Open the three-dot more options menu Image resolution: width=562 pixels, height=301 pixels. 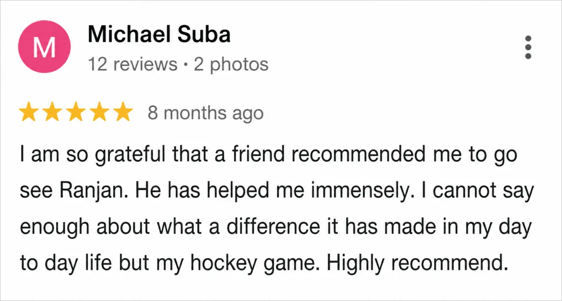(528, 47)
